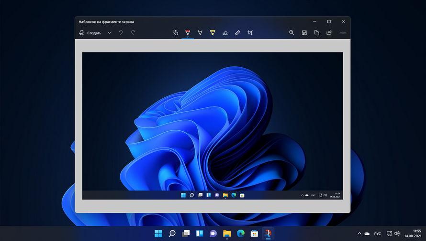Click the window title Набросок на фрагменте экрана
Screen dimensions: 426x241
(x=106, y=21)
